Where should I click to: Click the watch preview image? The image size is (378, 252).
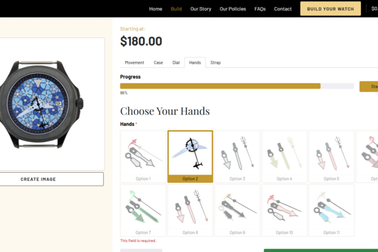point(41,104)
